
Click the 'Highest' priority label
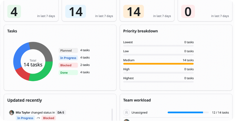[129, 78]
